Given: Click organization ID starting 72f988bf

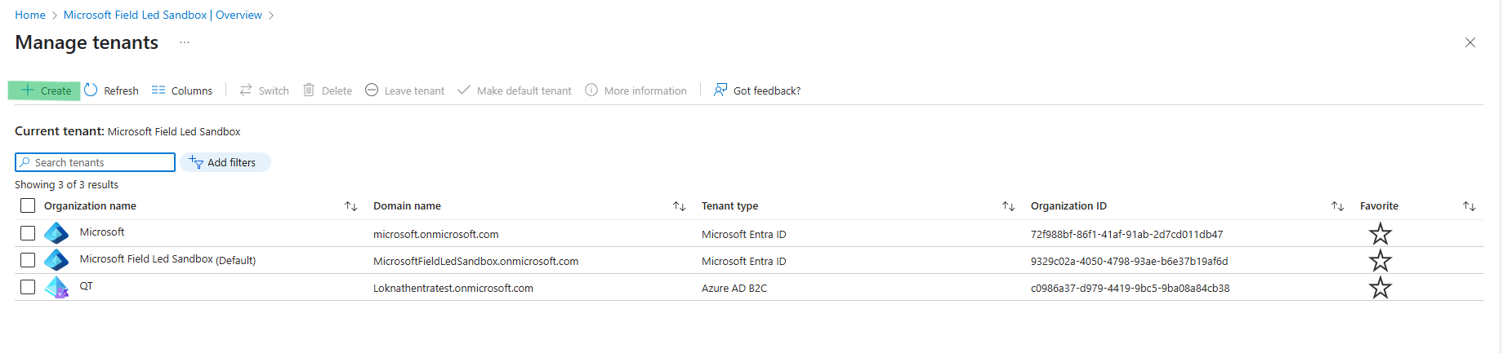Looking at the screenshot, I should coord(1127,234).
